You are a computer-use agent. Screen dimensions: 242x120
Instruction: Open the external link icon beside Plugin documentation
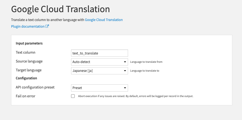click(47, 26)
